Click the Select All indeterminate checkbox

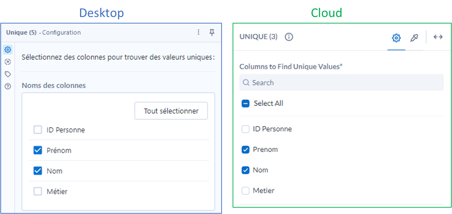[x=245, y=103]
